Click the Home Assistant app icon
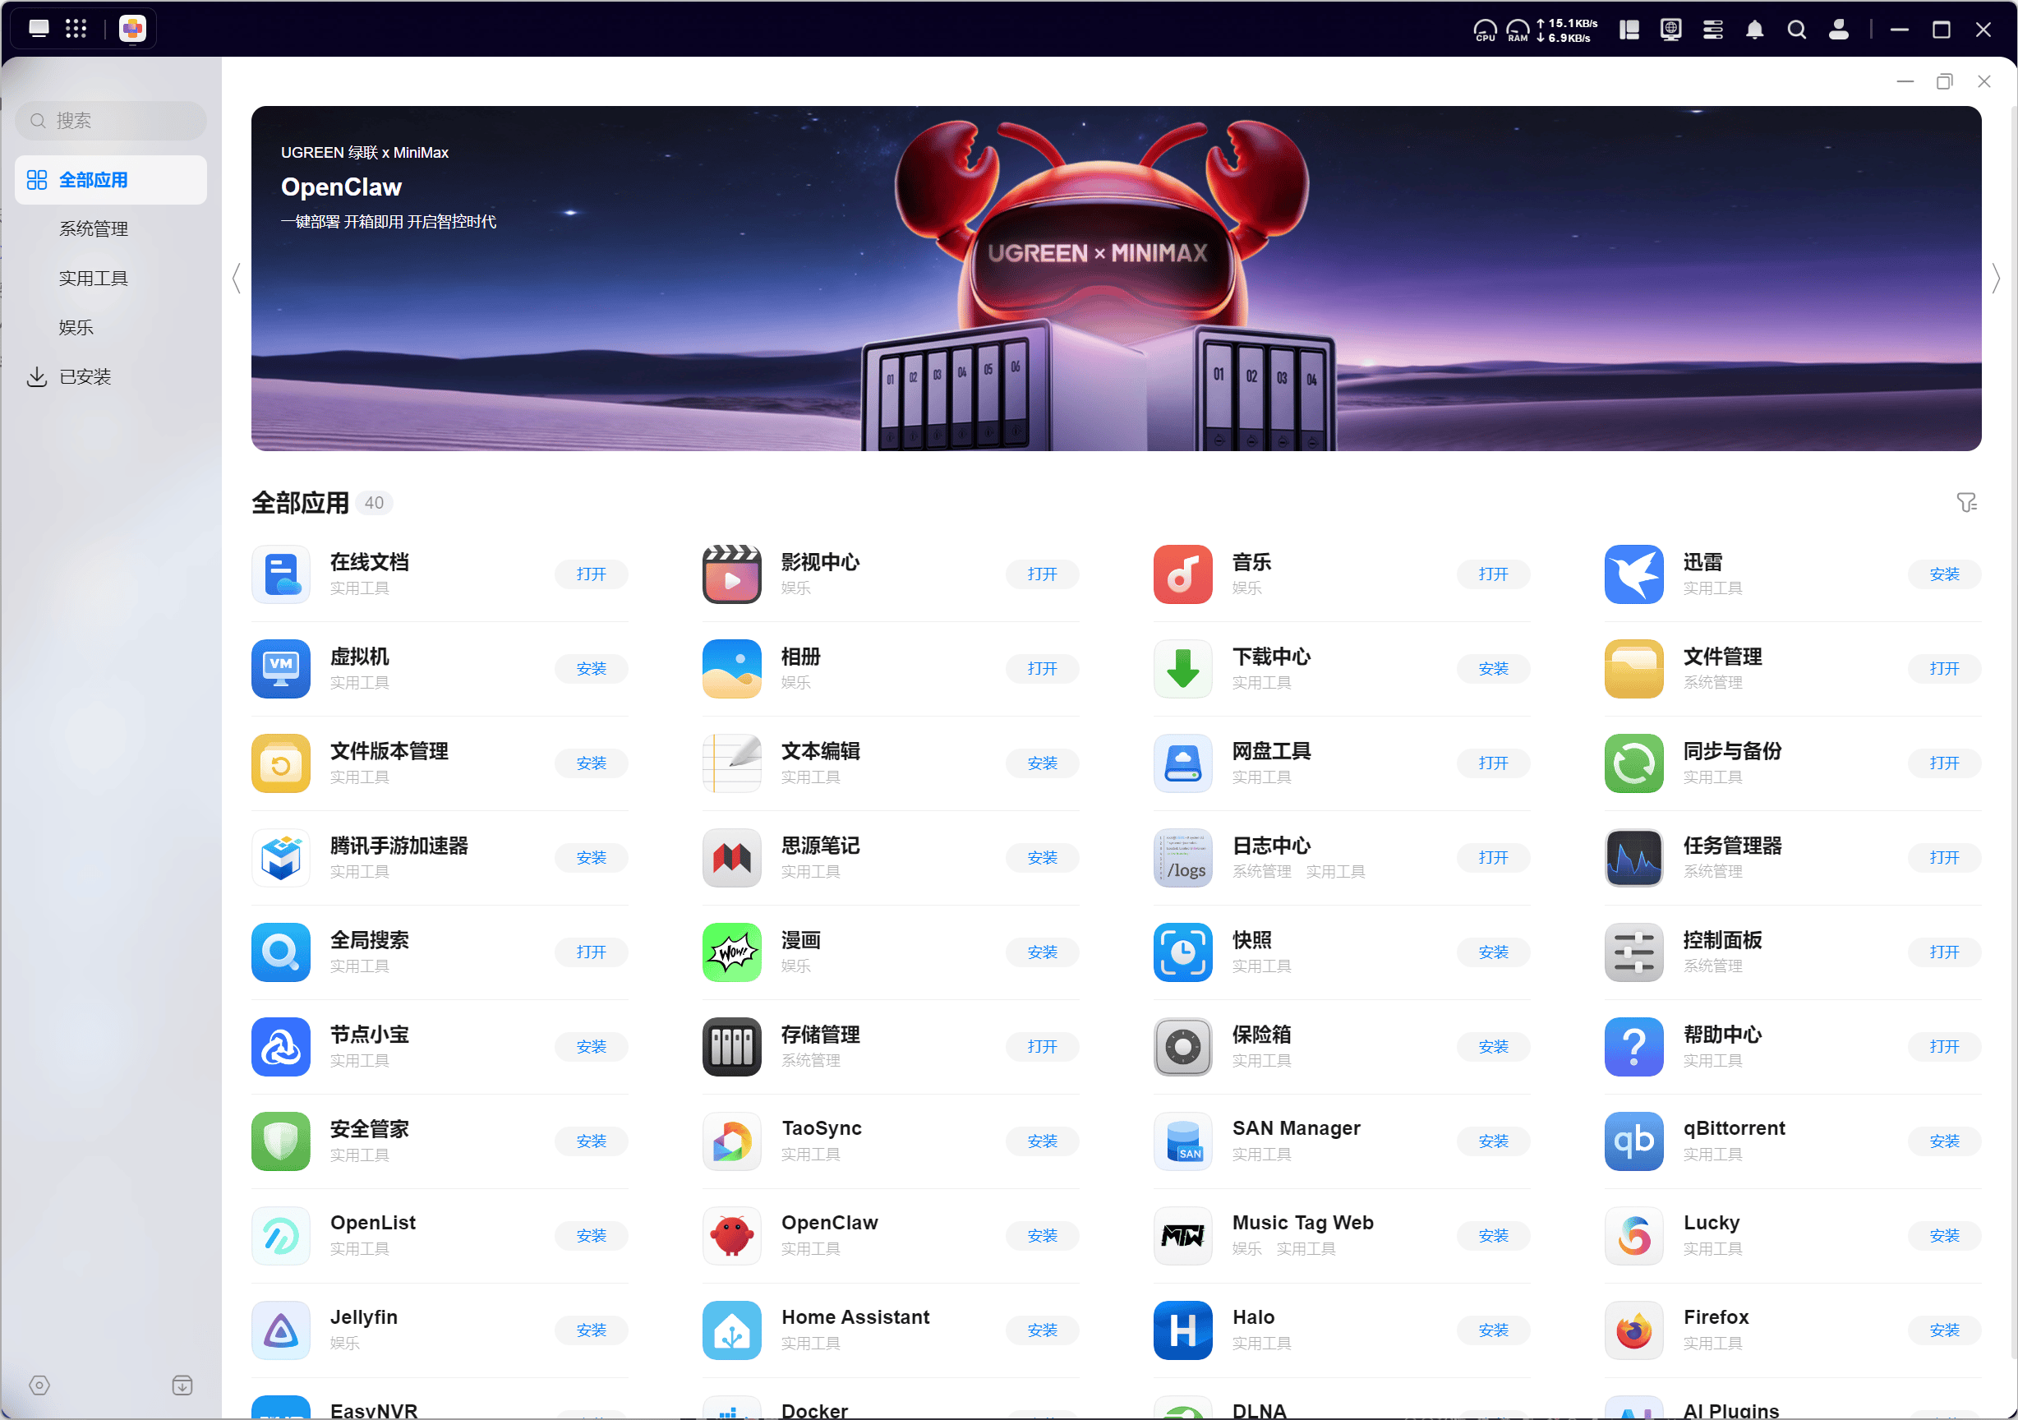The image size is (2018, 1420). [731, 1330]
